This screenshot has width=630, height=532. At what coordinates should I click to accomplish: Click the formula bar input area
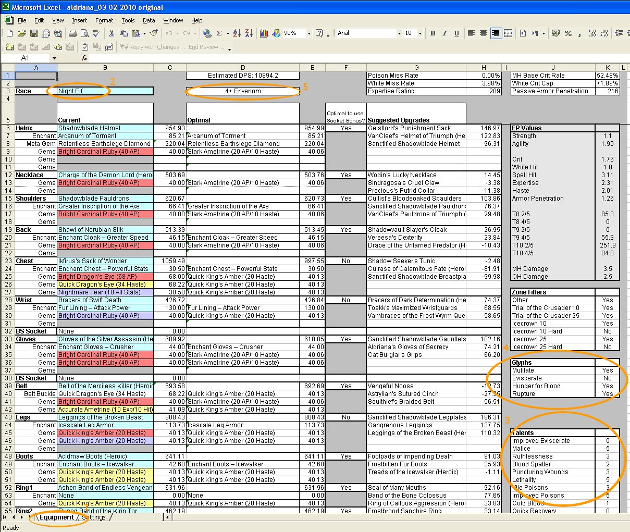click(x=360, y=58)
